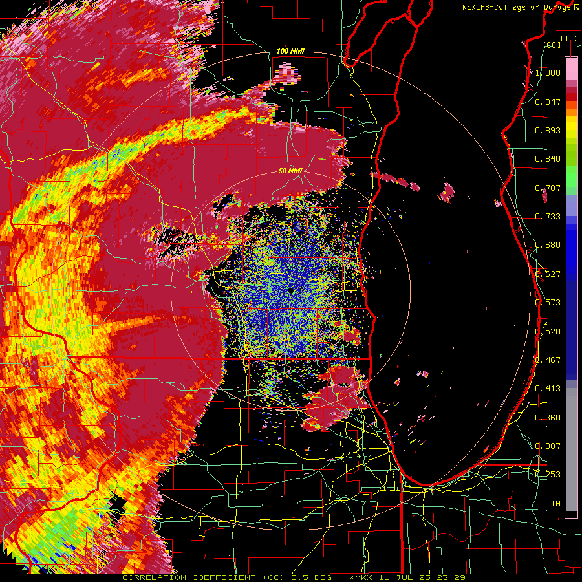Click the 23:29 timestamp in the caption

pos(451,577)
